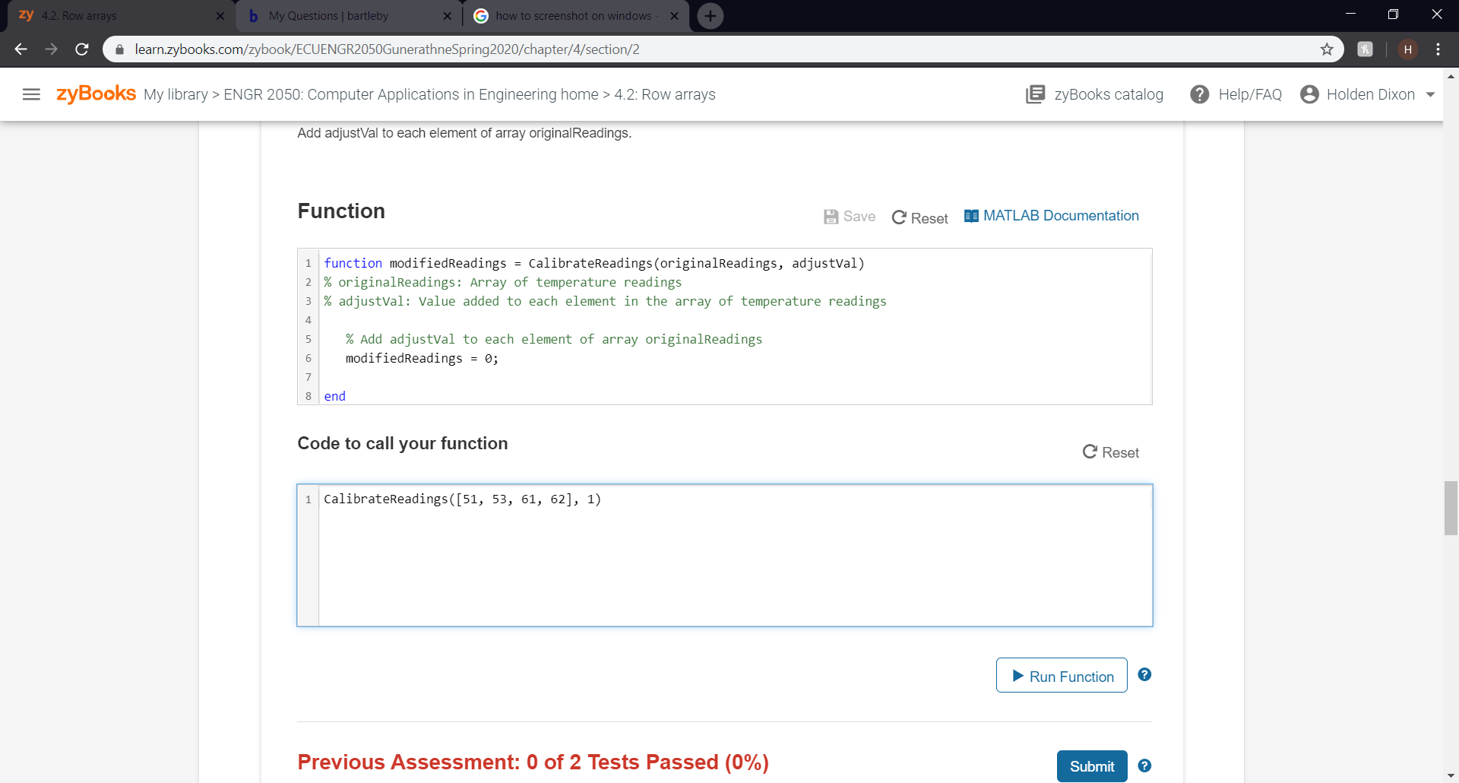
Task: Open the zyBooks hamburger menu
Action: [31, 94]
